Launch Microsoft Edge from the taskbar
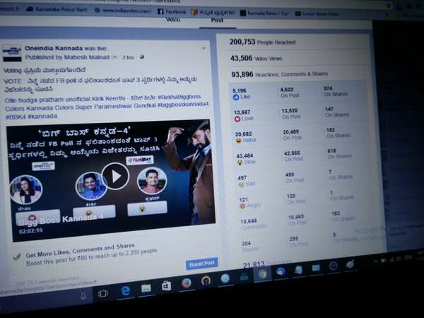 point(125,291)
